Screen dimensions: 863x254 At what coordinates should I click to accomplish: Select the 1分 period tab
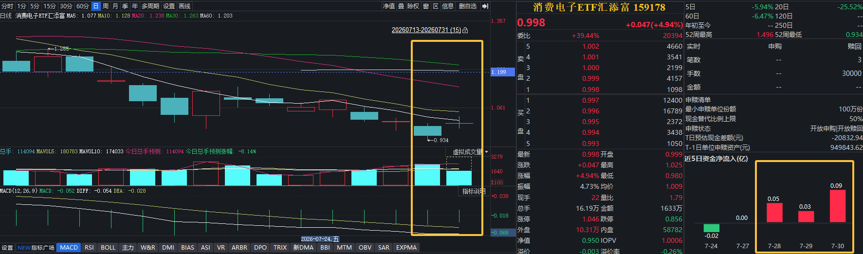click(x=22, y=6)
